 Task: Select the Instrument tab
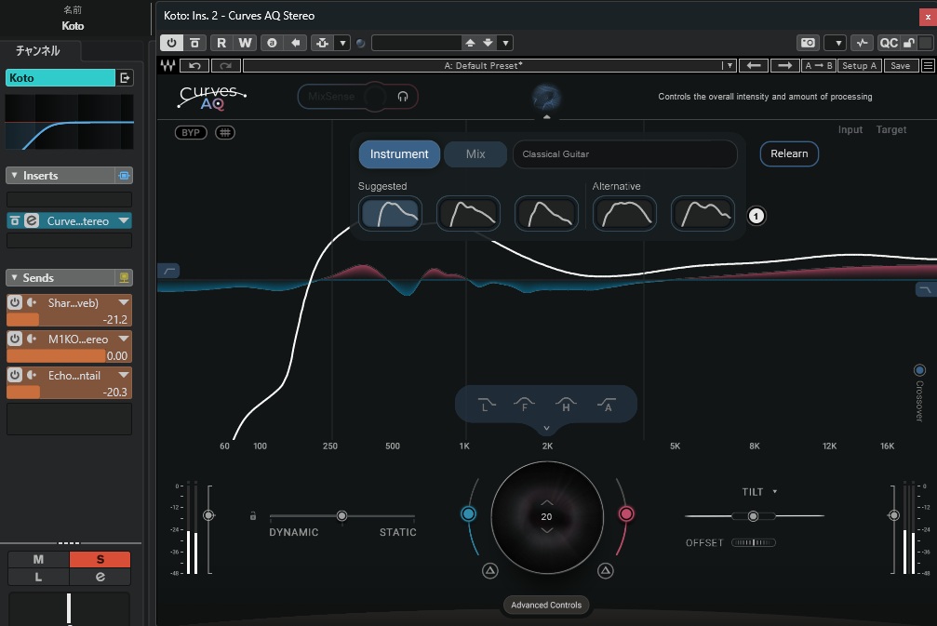(399, 154)
